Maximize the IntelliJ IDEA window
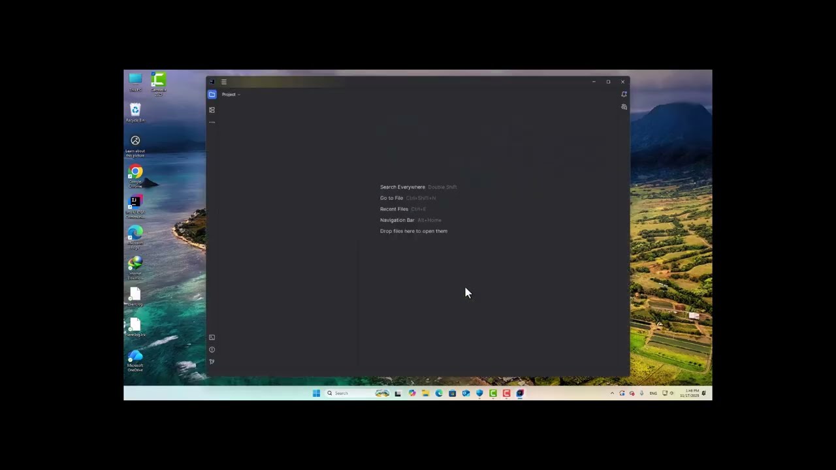 tap(608, 82)
